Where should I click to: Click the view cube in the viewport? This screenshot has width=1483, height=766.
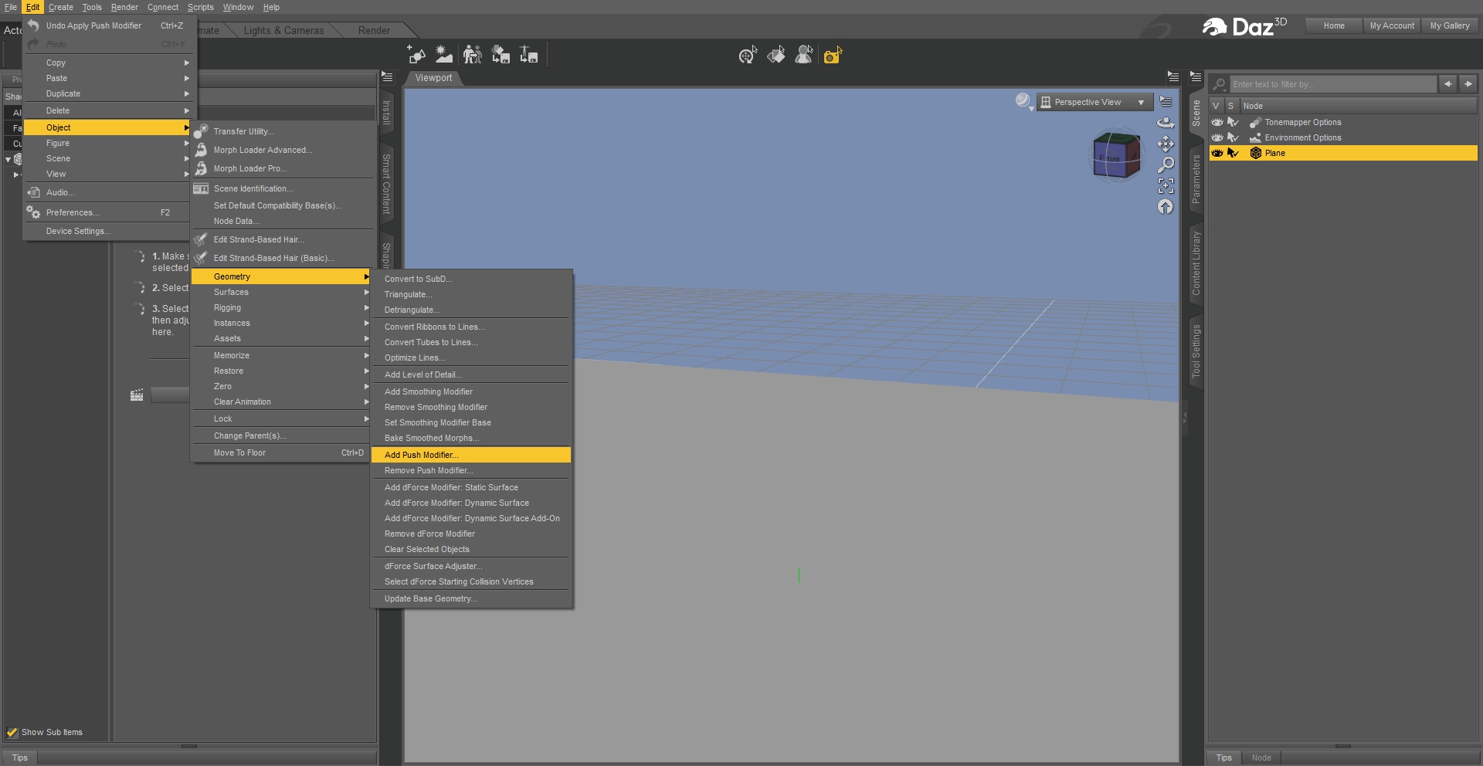pos(1117,154)
